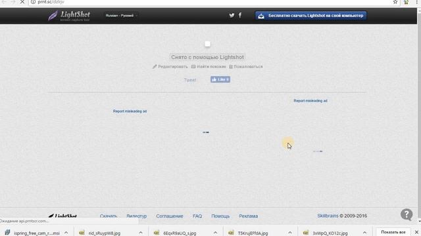Click the Пожаловаться report link
Viewport: 421px width, 236px height.
(245, 67)
